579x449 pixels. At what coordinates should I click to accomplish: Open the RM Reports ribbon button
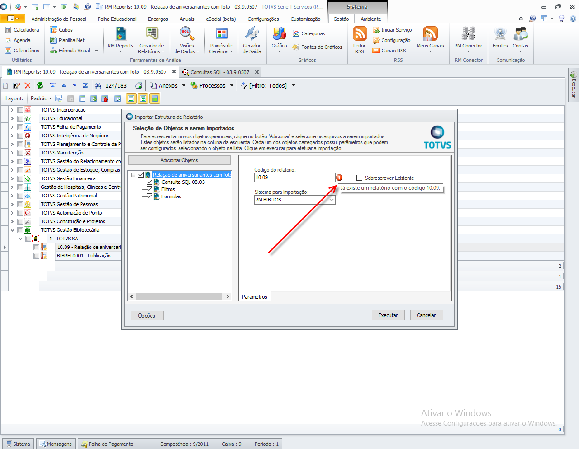pyautogui.click(x=120, y=40)
